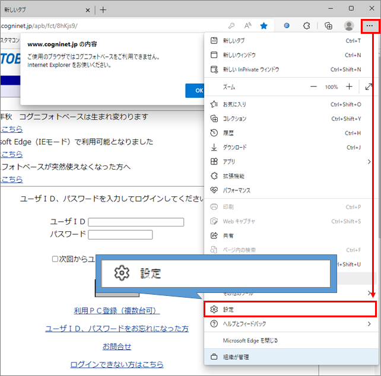
Task: Open ログインできない方はこちら link
Action: 117,364
